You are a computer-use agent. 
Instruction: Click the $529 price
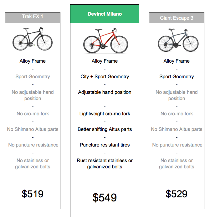coord(177,194)
